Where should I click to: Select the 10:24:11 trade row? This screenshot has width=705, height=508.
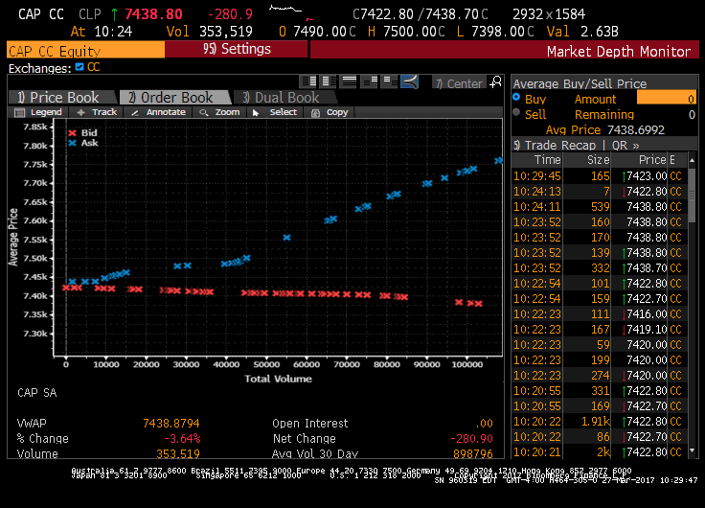tap(600, 206)
